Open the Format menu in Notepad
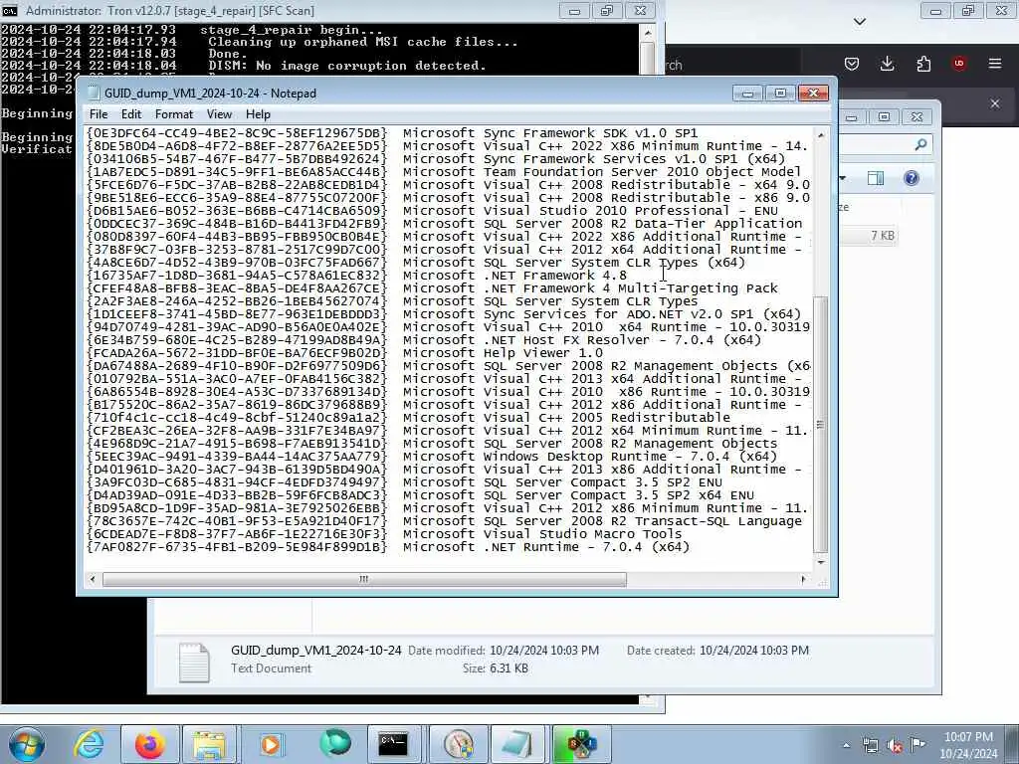1019x764 pixels. [174, 114]
